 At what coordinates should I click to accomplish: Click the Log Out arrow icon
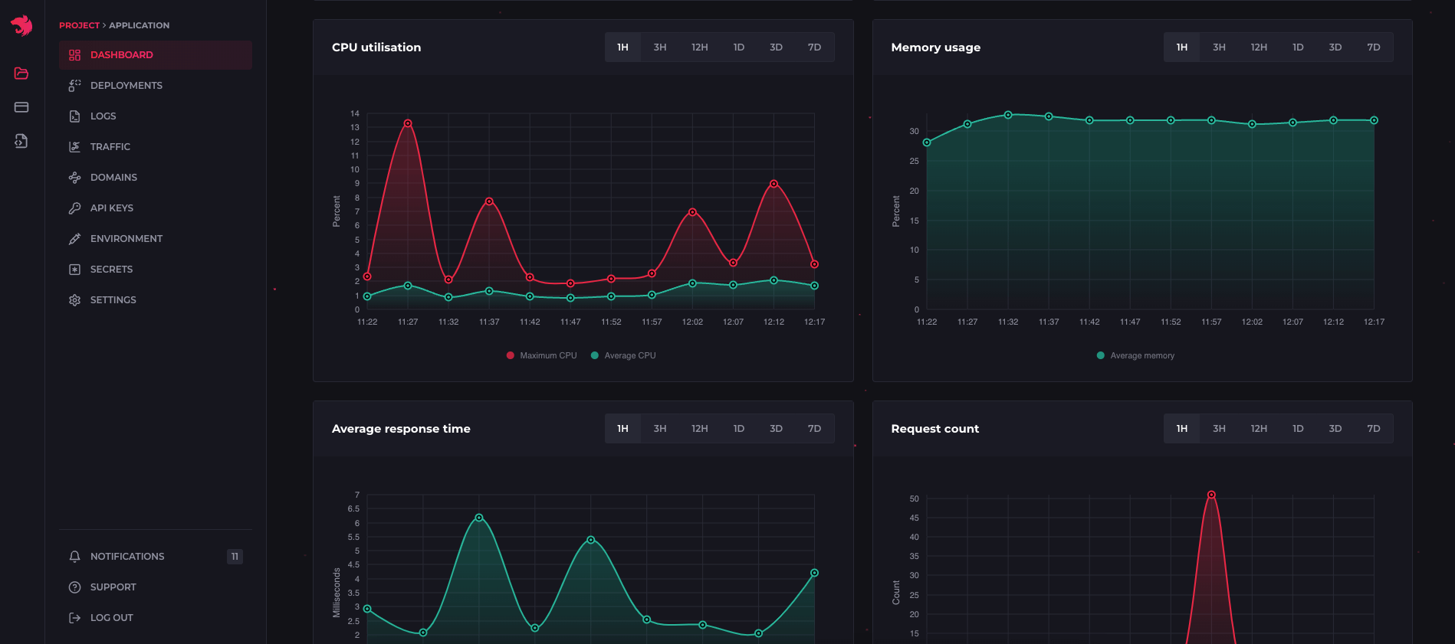click(x=74, y=618)
